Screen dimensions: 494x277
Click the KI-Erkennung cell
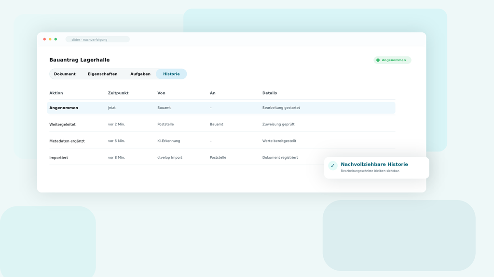point(169,141)
